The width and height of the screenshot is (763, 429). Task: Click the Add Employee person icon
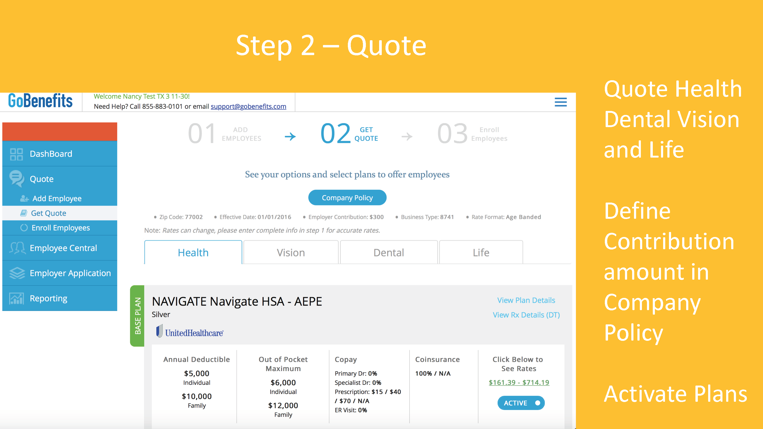coord(24,199)
